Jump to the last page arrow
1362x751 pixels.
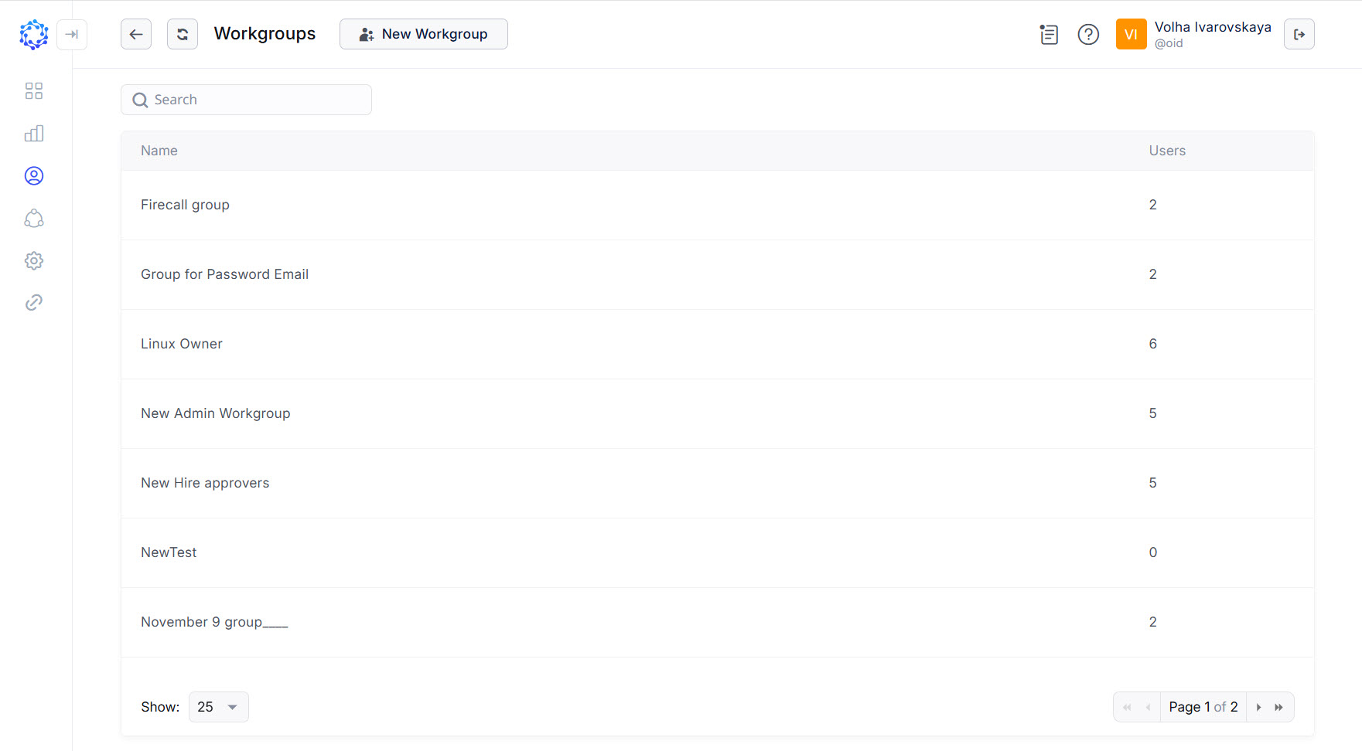(x=1279, y=707)
